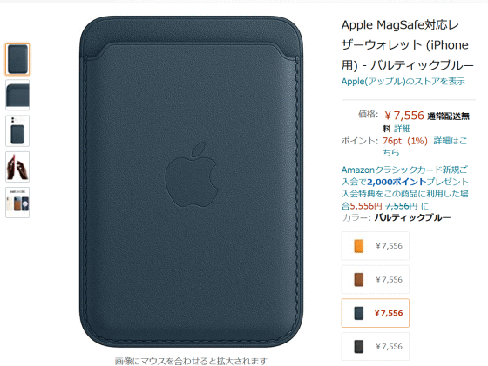This screenshot has width=488, height=366.
Task: Click the 76pt (1%) points text
Action: 405,141
